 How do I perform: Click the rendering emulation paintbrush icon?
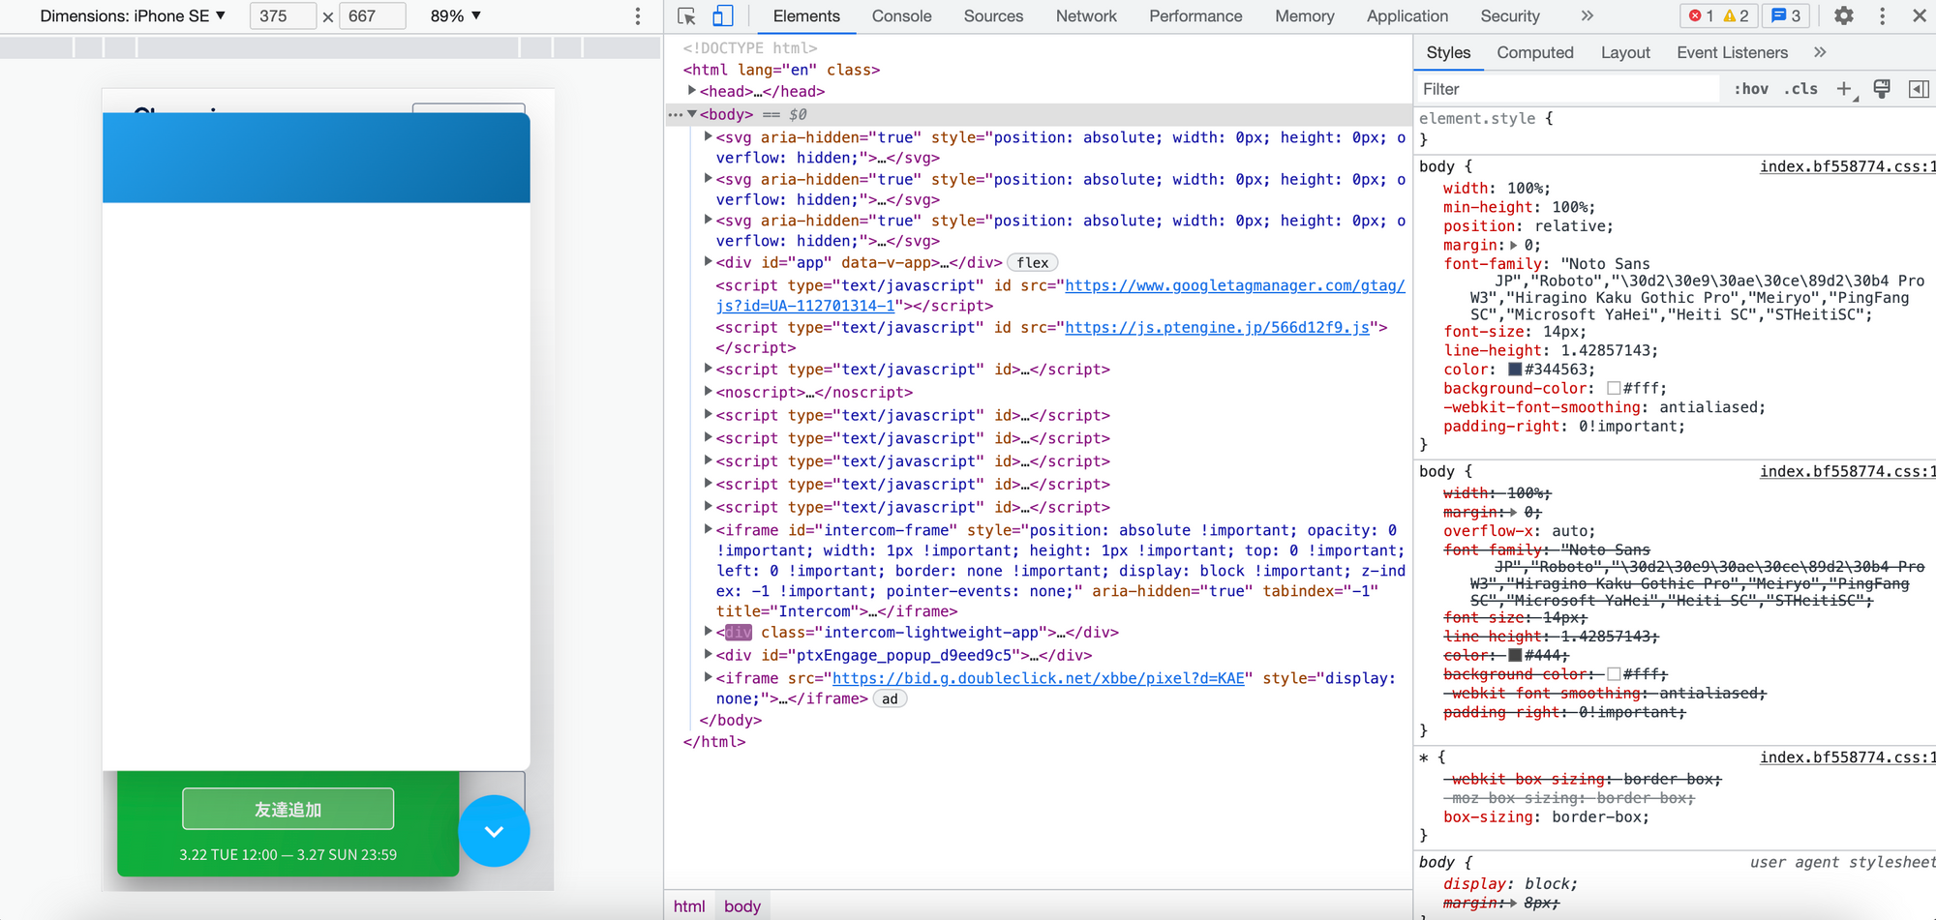1882,89
